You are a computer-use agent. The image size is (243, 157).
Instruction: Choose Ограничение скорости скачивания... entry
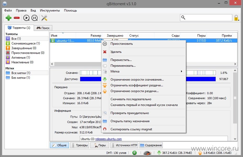(144, 80)
